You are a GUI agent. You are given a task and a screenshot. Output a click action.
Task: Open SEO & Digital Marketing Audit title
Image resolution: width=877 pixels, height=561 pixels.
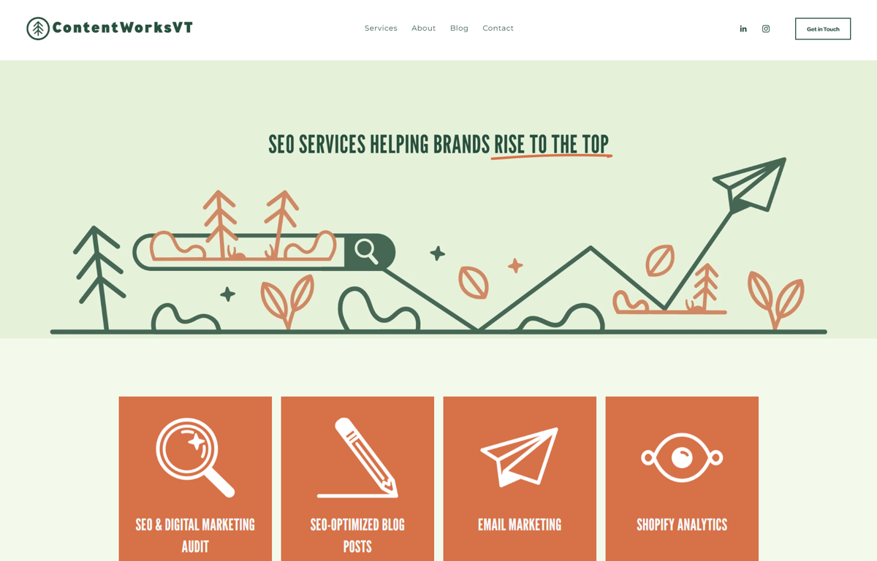pos(195,535)
